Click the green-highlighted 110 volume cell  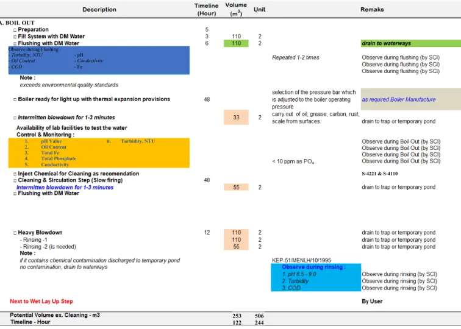click(236, 43)
